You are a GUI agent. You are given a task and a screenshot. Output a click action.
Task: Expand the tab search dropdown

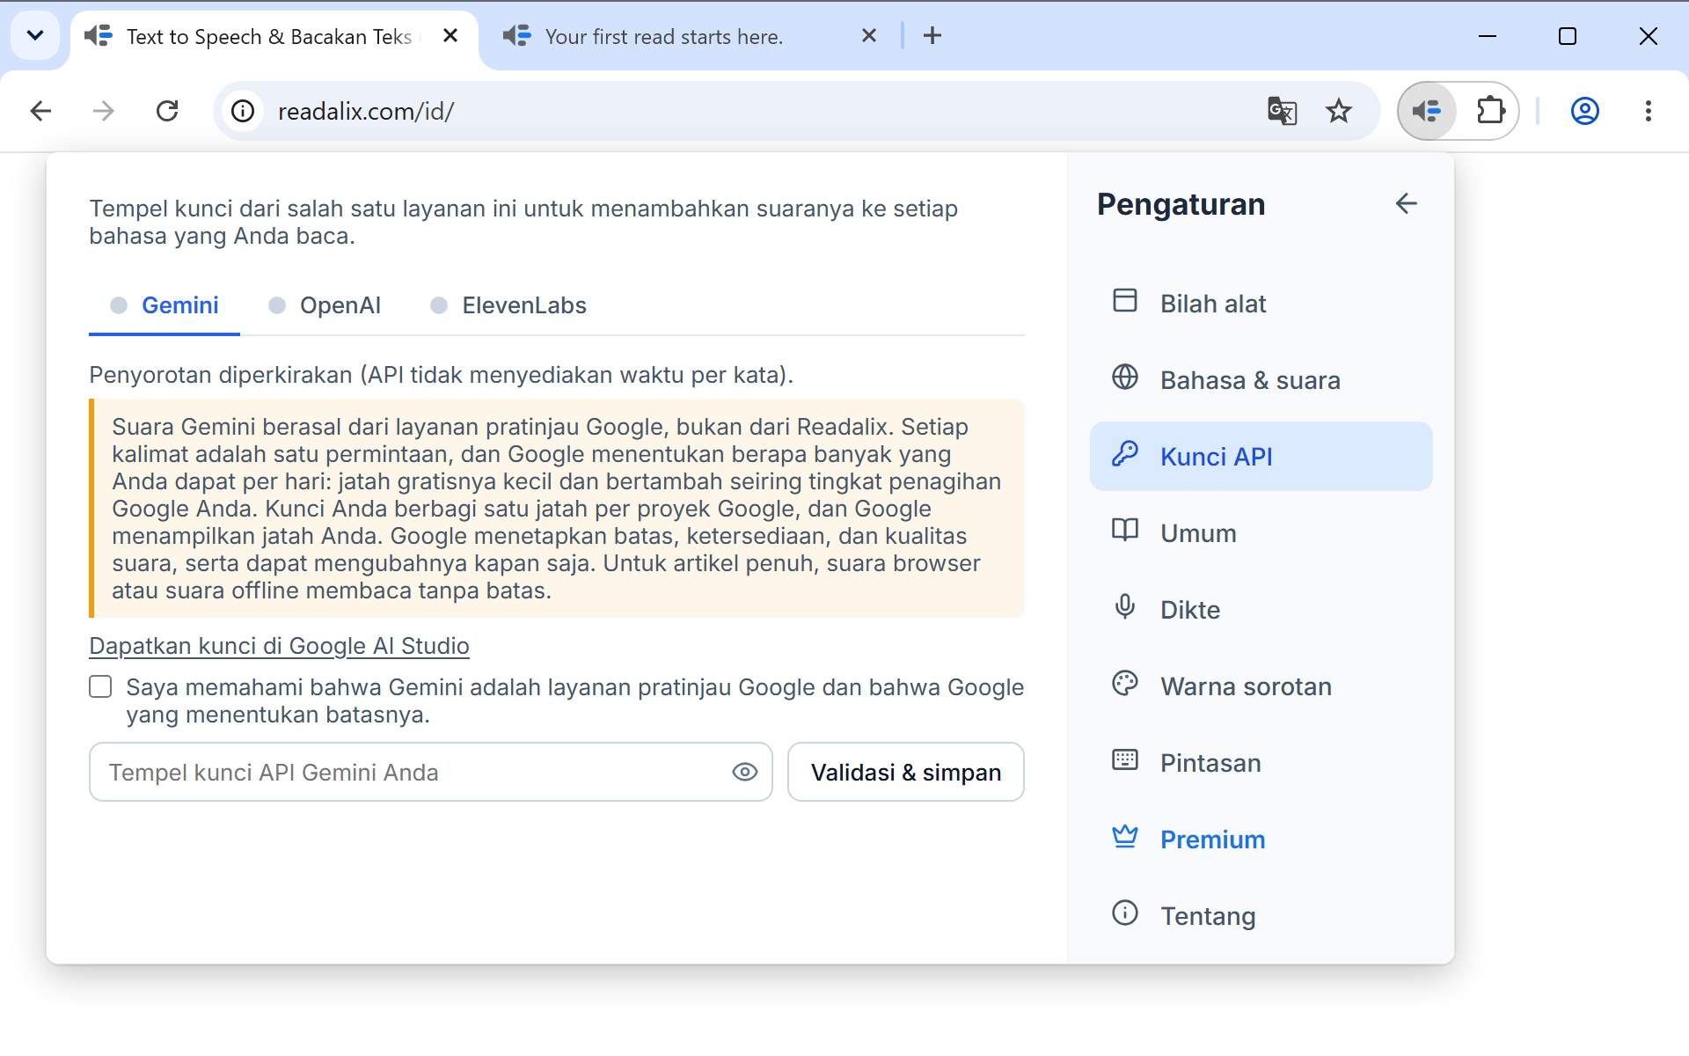(35, 36)
